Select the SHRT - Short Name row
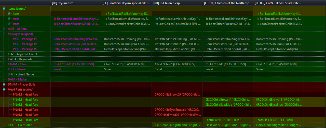The height and width of the screenshot is (128, 326). [21, 74]
